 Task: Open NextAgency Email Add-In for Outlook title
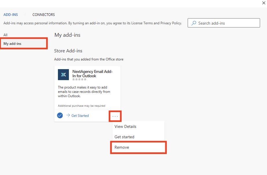click(92, 74)
